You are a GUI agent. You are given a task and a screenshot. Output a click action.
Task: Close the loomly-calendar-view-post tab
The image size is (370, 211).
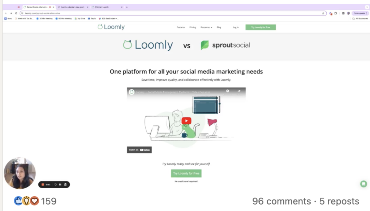pos(87,7)
